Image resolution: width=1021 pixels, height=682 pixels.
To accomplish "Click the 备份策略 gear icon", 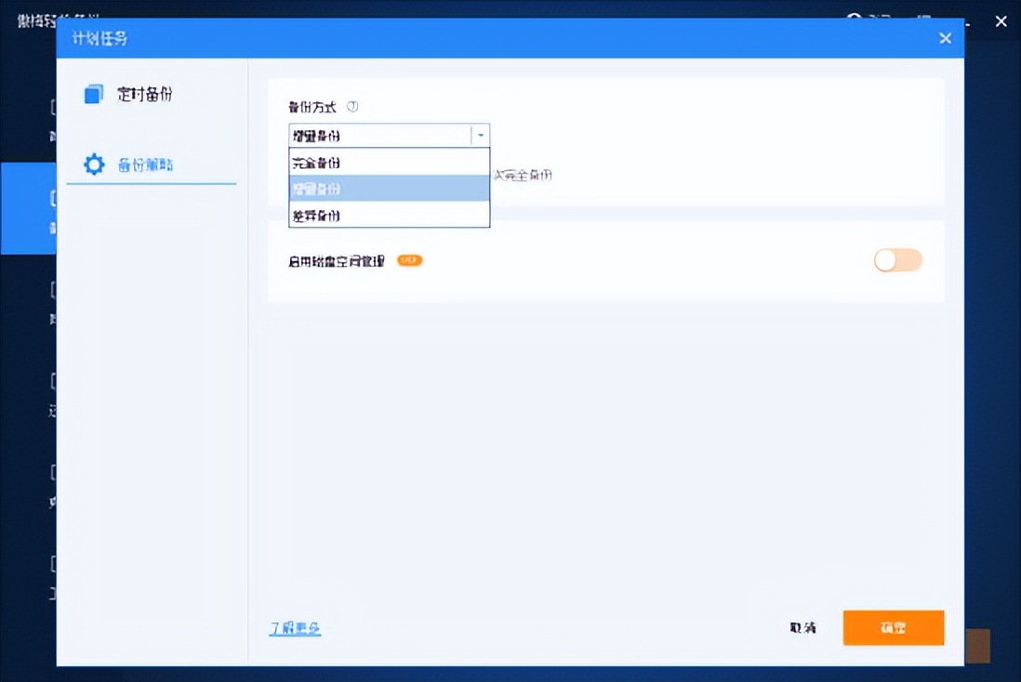I will click(92, 163).
